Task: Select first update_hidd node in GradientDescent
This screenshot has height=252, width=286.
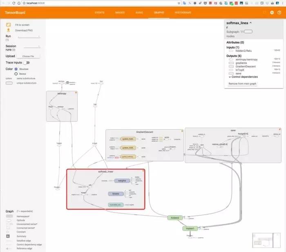Action: 128,139
